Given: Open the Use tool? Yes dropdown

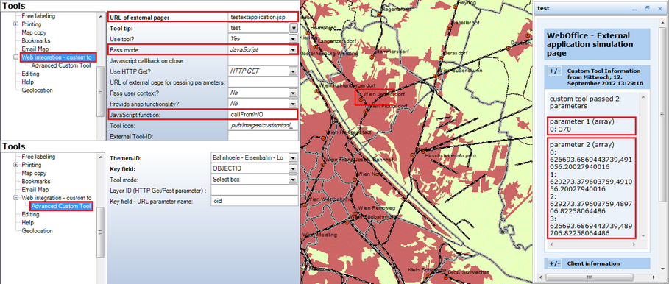Looking at the screenshot, I should pyautogui.click(x=293, y=38).
